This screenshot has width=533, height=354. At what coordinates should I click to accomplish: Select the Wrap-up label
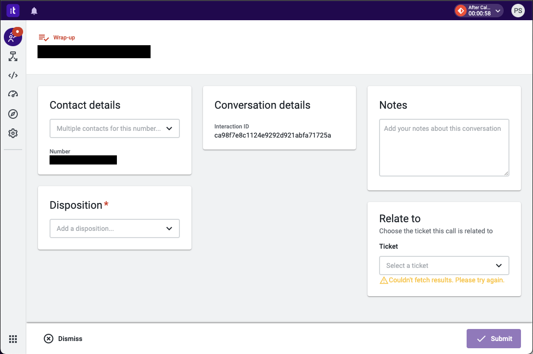coord(64,38)
